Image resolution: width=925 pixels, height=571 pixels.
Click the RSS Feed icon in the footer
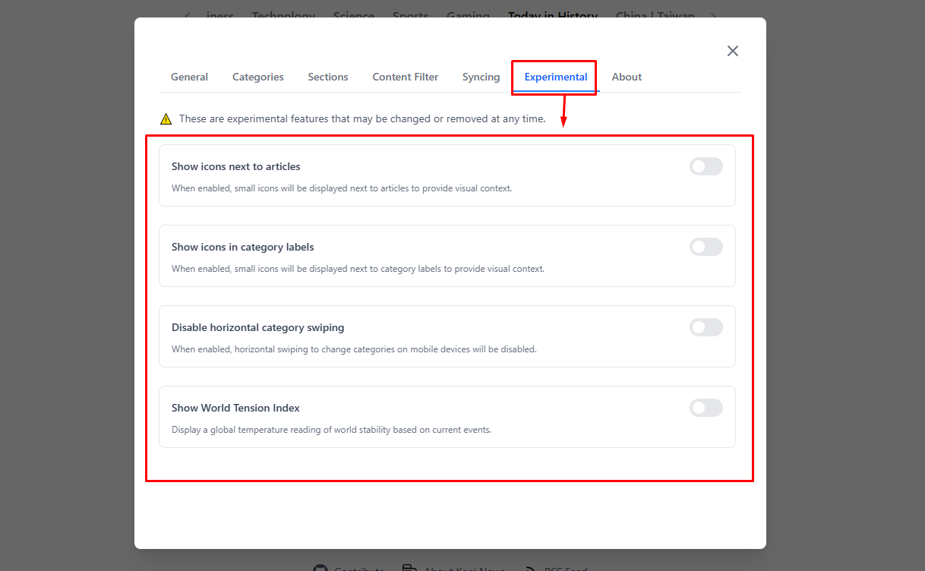point(529,566)
